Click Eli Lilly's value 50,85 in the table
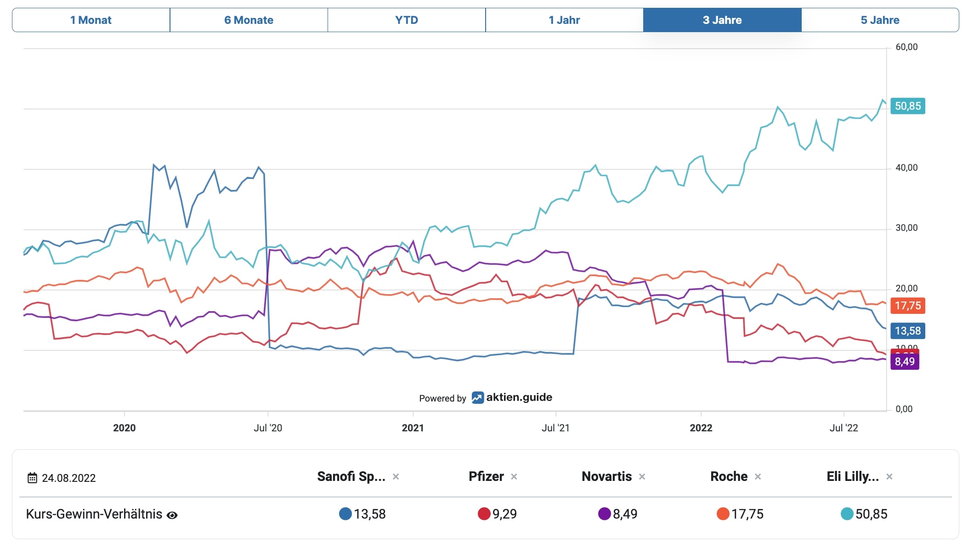The image size is (974, 547). point(872,514)
